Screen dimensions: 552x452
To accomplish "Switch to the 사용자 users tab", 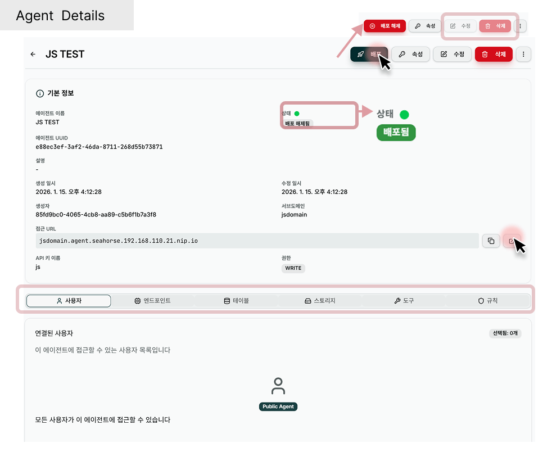I will pyautogui.click(x=69, y=301).
